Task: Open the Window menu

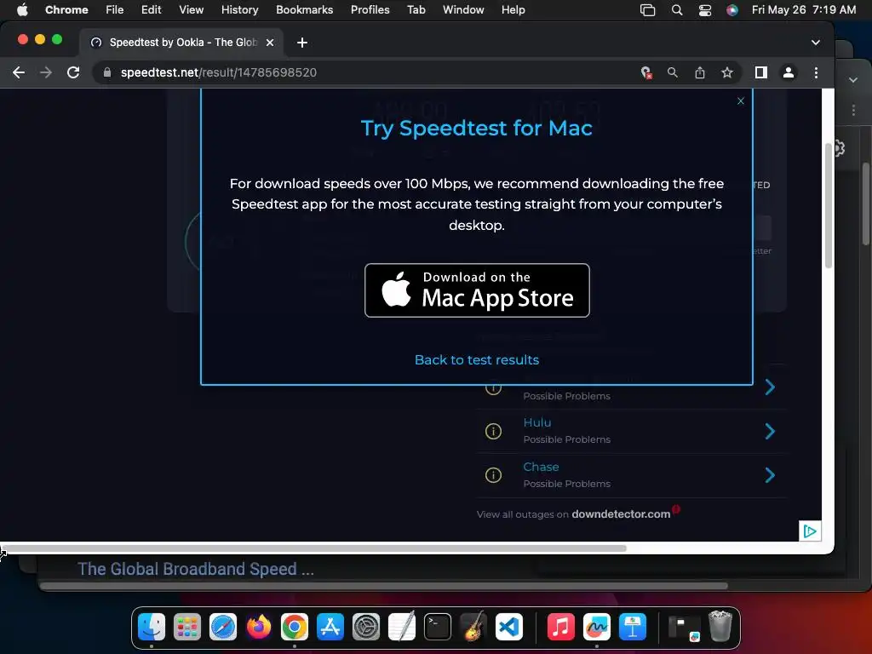Action: click(x=463, y=9)
